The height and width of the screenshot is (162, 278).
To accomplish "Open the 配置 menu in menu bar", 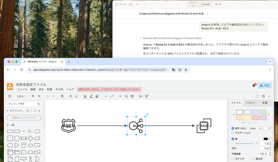I will [x=49, y=89].
